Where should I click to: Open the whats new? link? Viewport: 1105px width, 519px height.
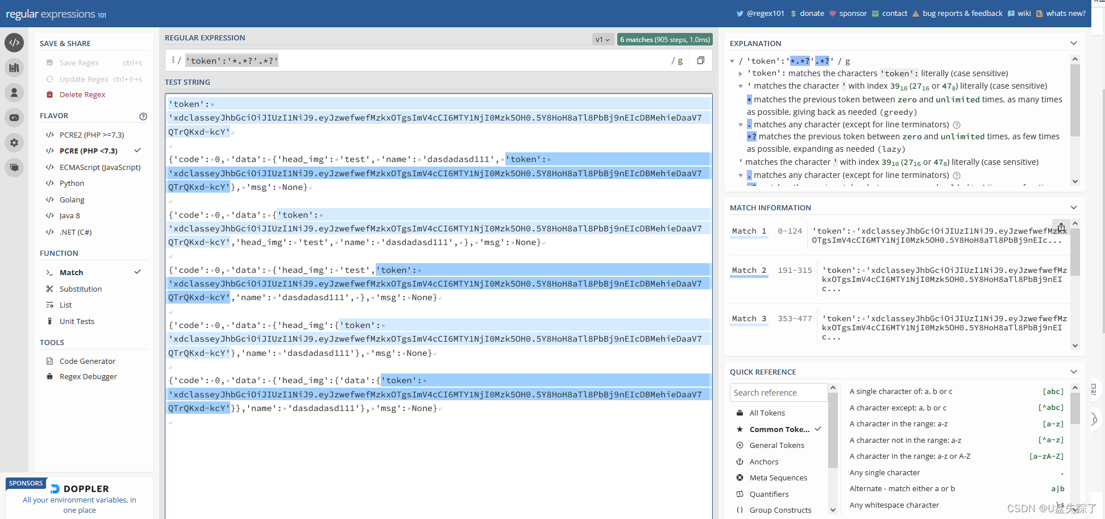(x=1061, y=13)
